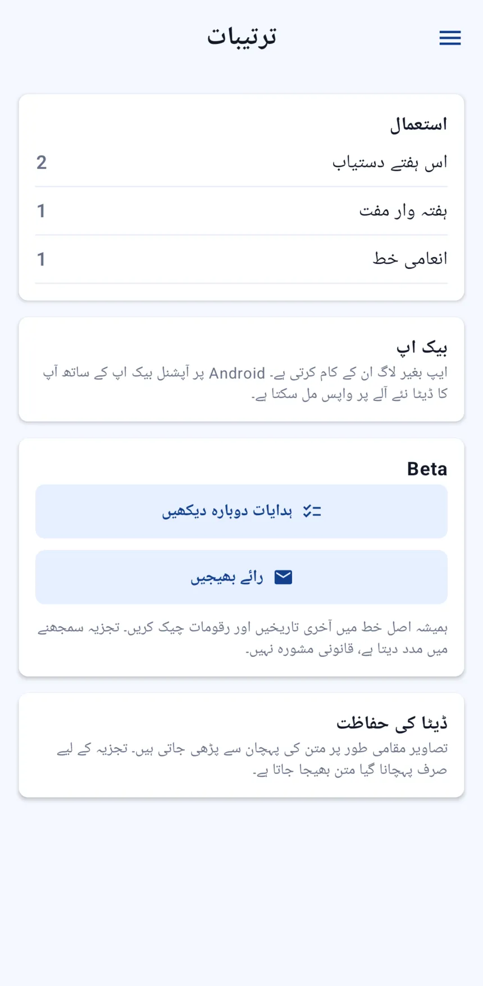Select the استعمال section heading

419,124
